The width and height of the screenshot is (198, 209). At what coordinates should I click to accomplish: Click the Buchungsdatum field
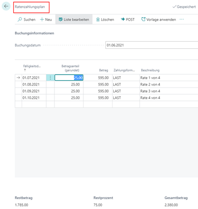pos(152,45)
